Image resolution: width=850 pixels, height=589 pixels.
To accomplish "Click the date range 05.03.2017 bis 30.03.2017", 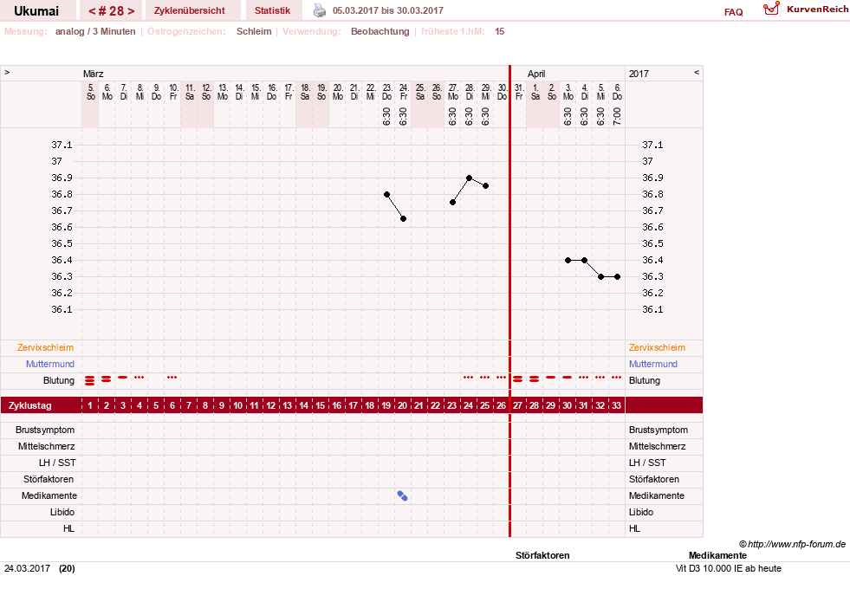I will 388,10.
